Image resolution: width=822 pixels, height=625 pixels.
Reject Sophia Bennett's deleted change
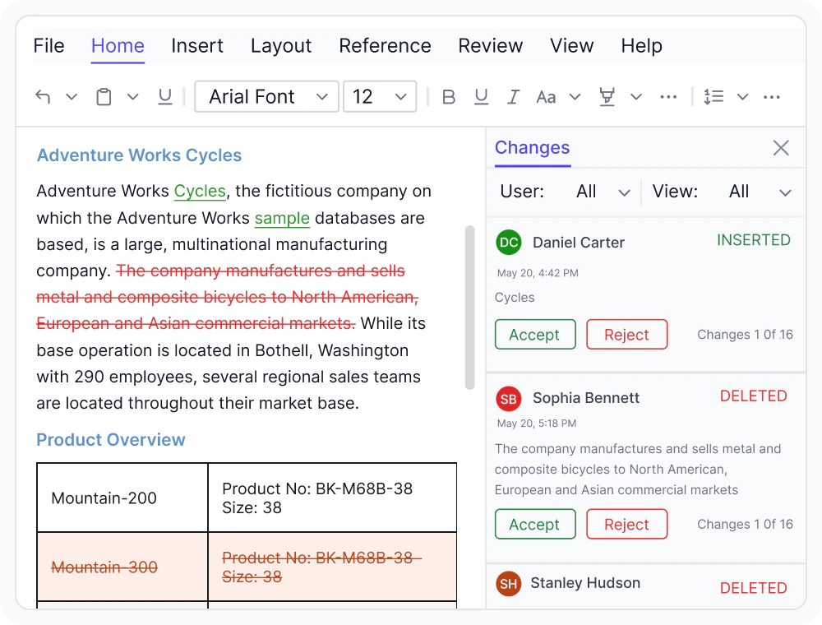(627, 525)
